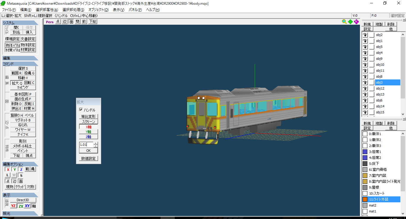Click the green pan view icon
The width and height of the screenshot is (406, 219).
point(350,22)
